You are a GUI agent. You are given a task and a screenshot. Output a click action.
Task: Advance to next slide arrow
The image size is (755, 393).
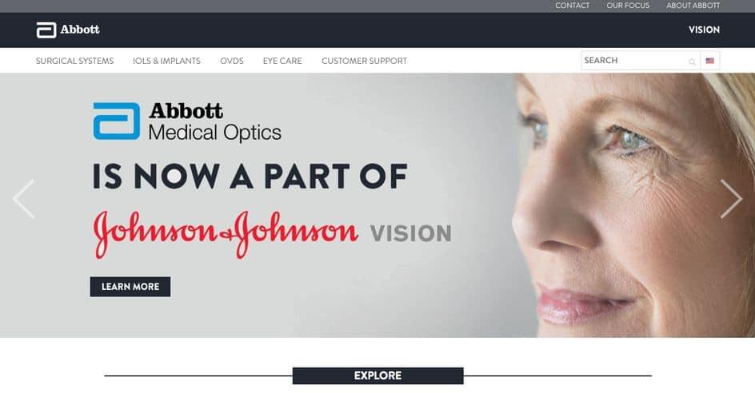pos(731,199)
